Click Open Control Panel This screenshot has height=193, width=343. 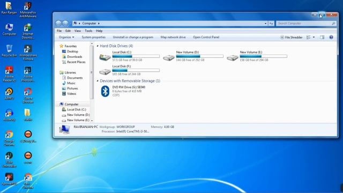coord(206,37)
